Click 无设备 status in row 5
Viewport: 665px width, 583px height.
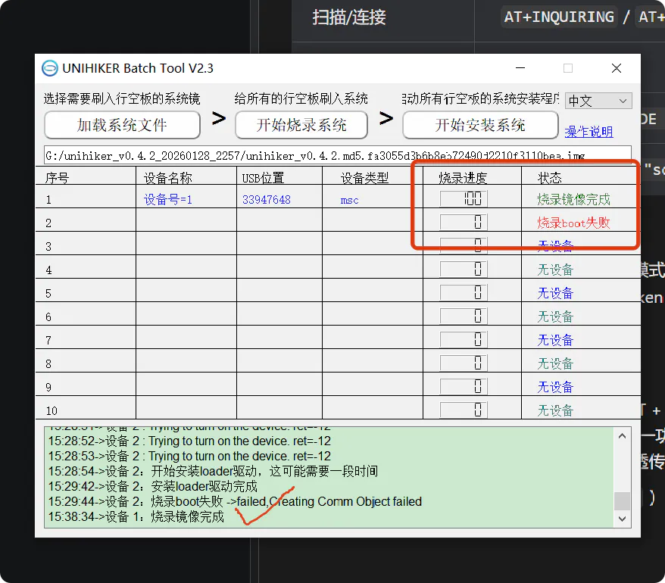coord(555,293)
